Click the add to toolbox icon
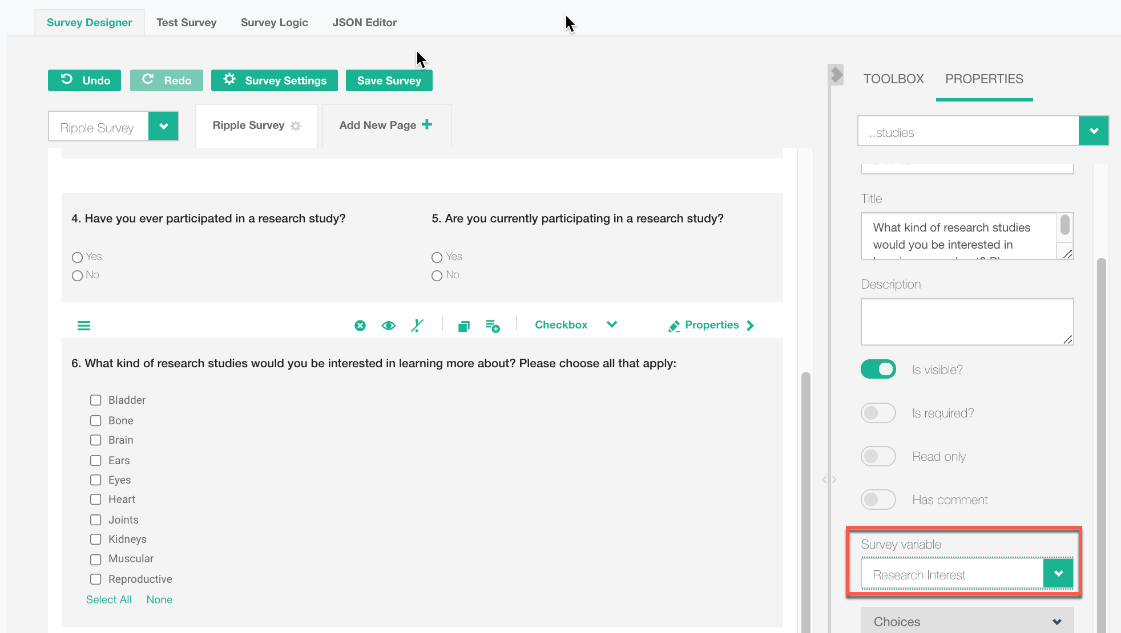 pos(493,326)
